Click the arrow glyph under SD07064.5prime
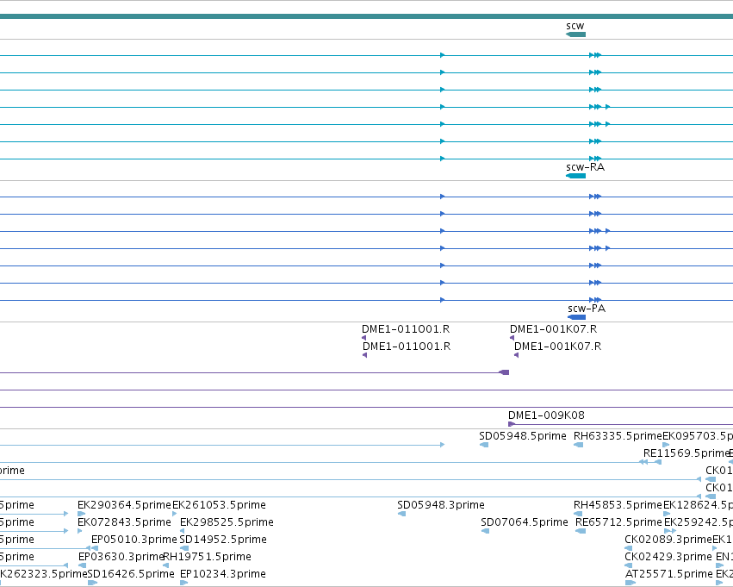The height and width of the screenshot is (587, 733). (486, 531)
